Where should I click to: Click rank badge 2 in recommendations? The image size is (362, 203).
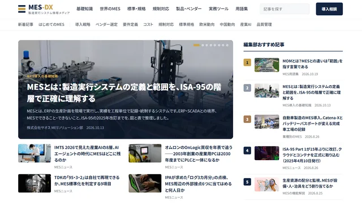pyautogui.click(x=247, y=88)
